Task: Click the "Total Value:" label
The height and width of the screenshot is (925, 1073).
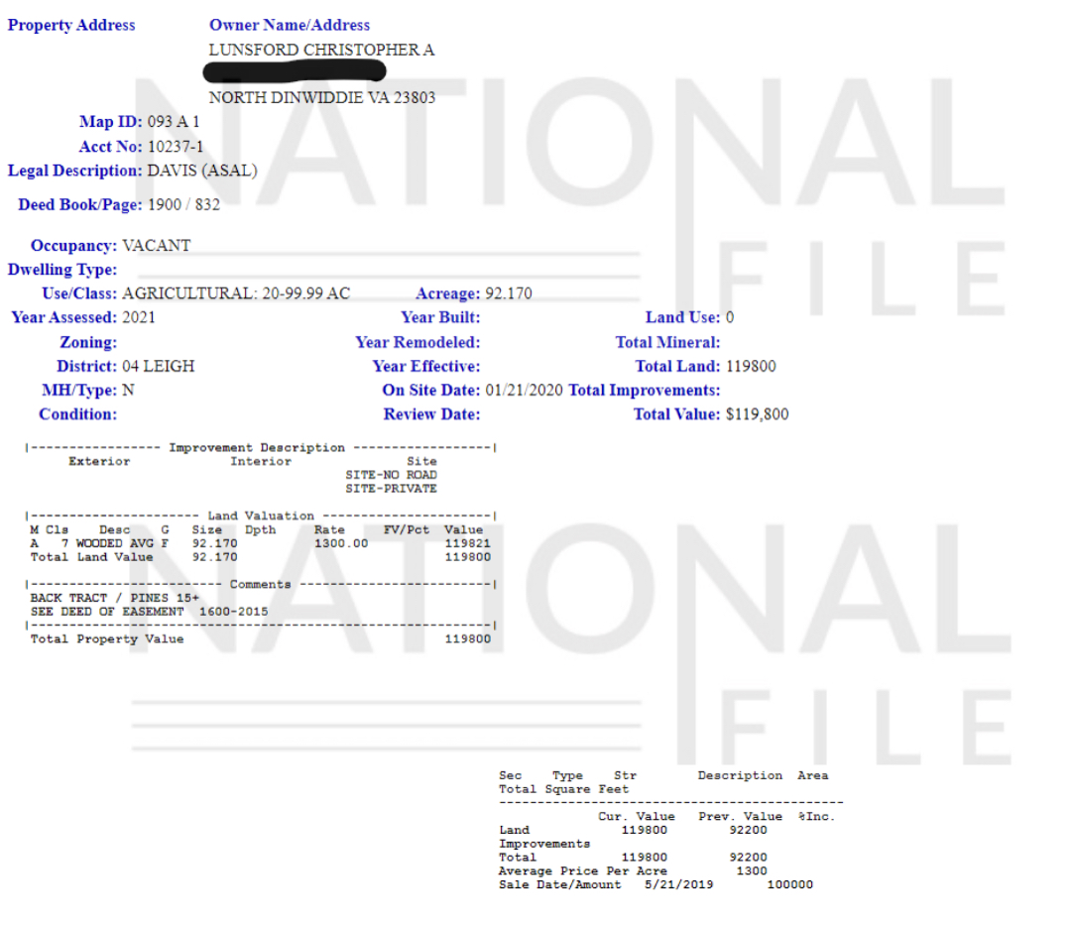Action: point(676,414)
